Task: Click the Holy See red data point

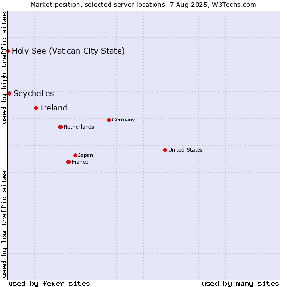Action: (x=8, y=51)
